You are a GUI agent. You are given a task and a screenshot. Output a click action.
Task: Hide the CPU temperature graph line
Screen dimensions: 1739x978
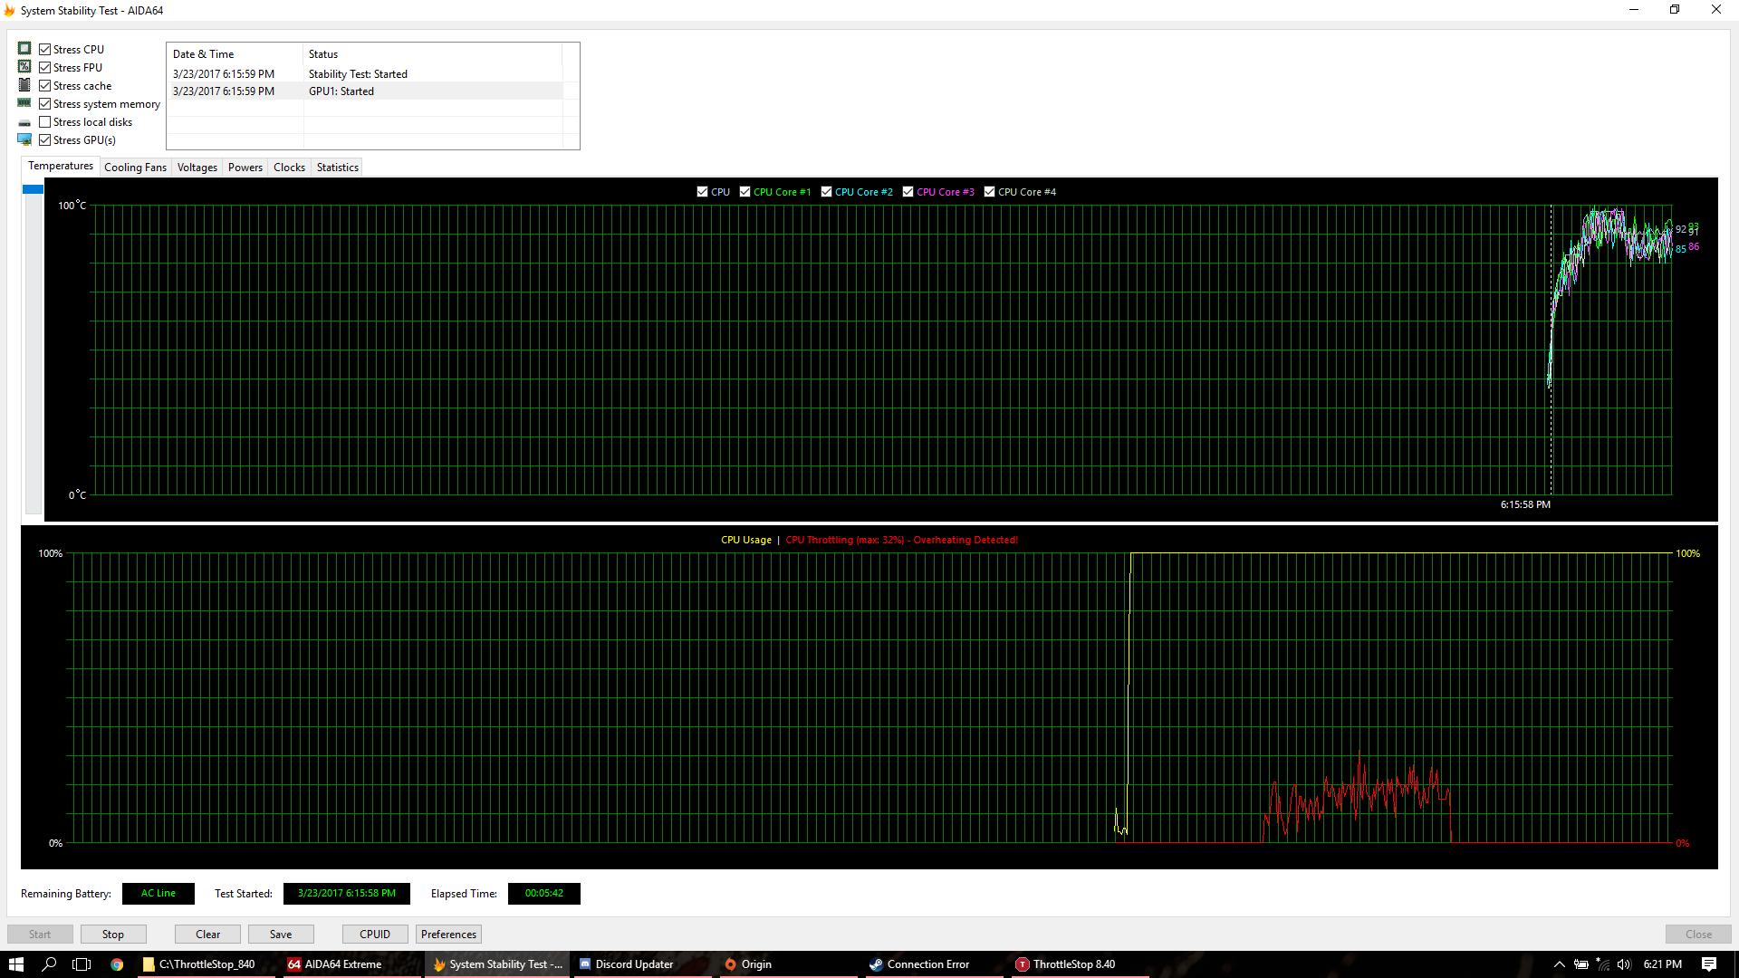[702, 192]
